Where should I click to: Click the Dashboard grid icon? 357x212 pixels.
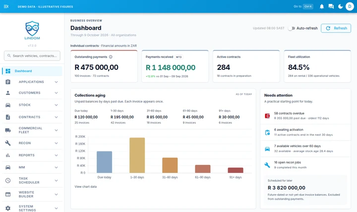tap(8, 71)
